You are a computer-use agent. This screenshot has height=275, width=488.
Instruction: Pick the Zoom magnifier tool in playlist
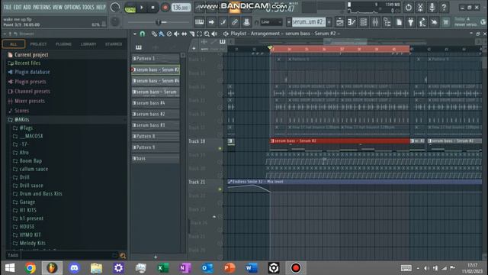pos(207,34)
